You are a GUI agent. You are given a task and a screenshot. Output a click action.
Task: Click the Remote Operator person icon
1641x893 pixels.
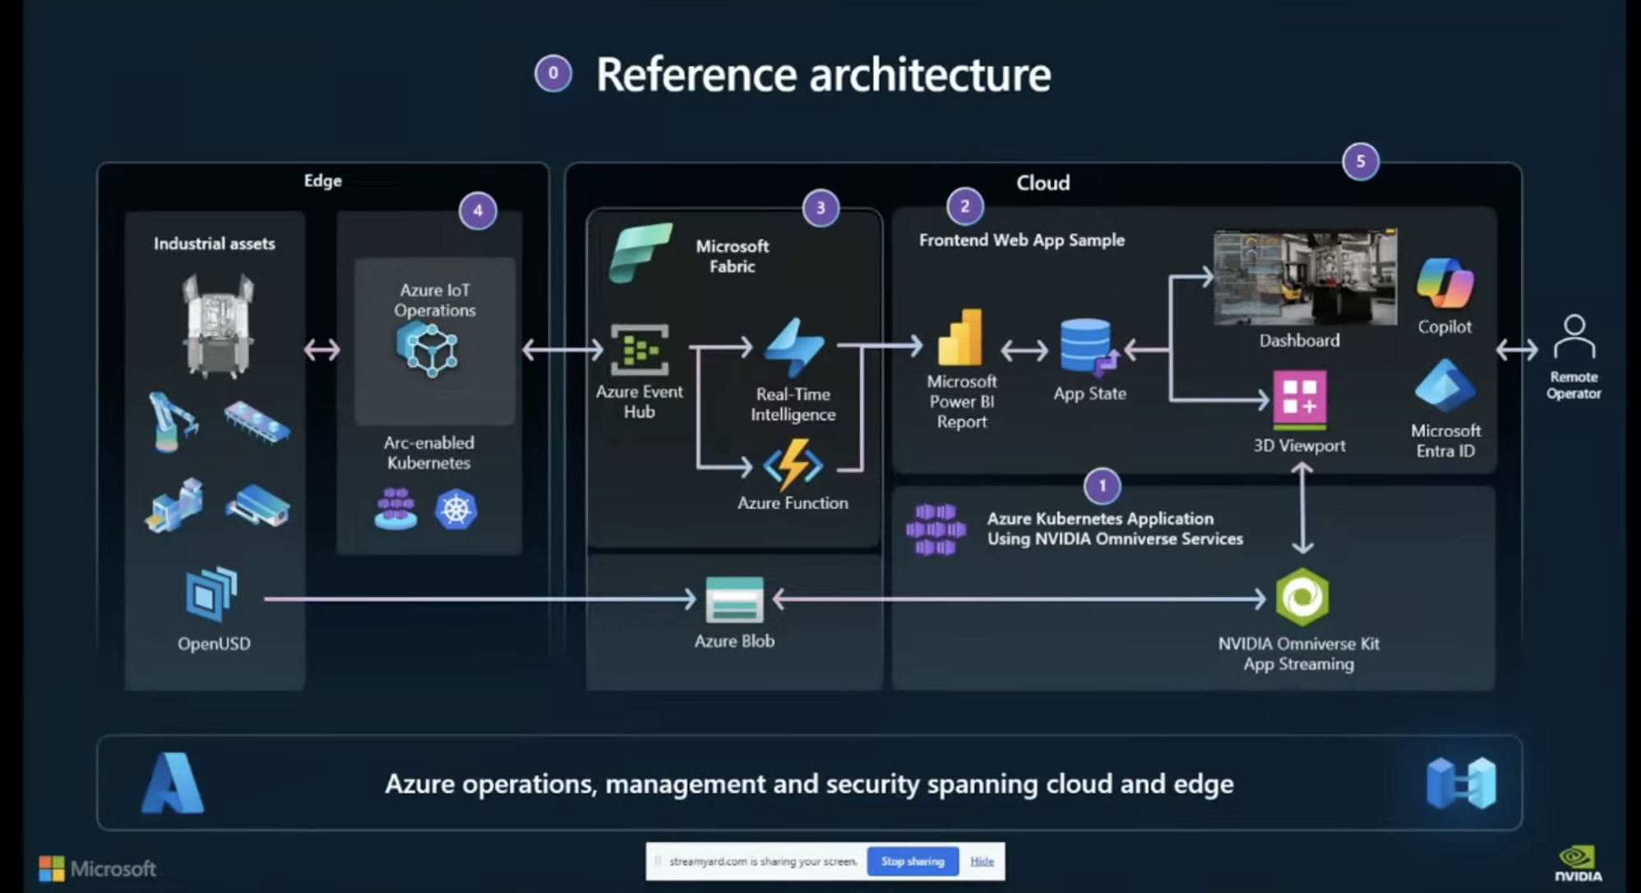coord(1574,336)
